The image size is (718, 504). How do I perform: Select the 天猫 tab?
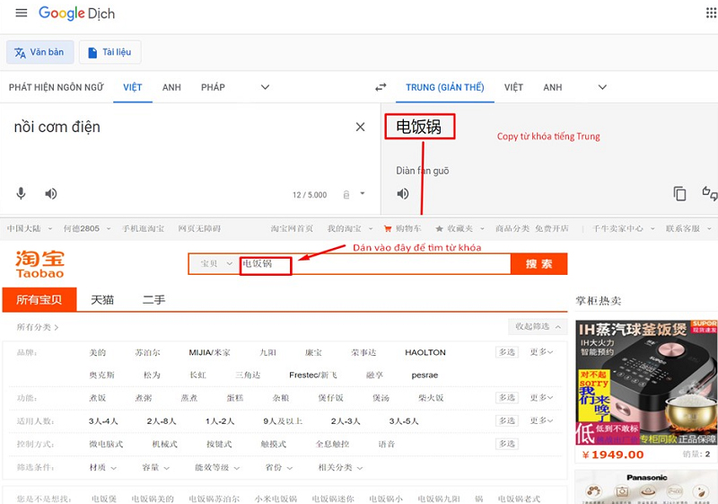(102, 300)
